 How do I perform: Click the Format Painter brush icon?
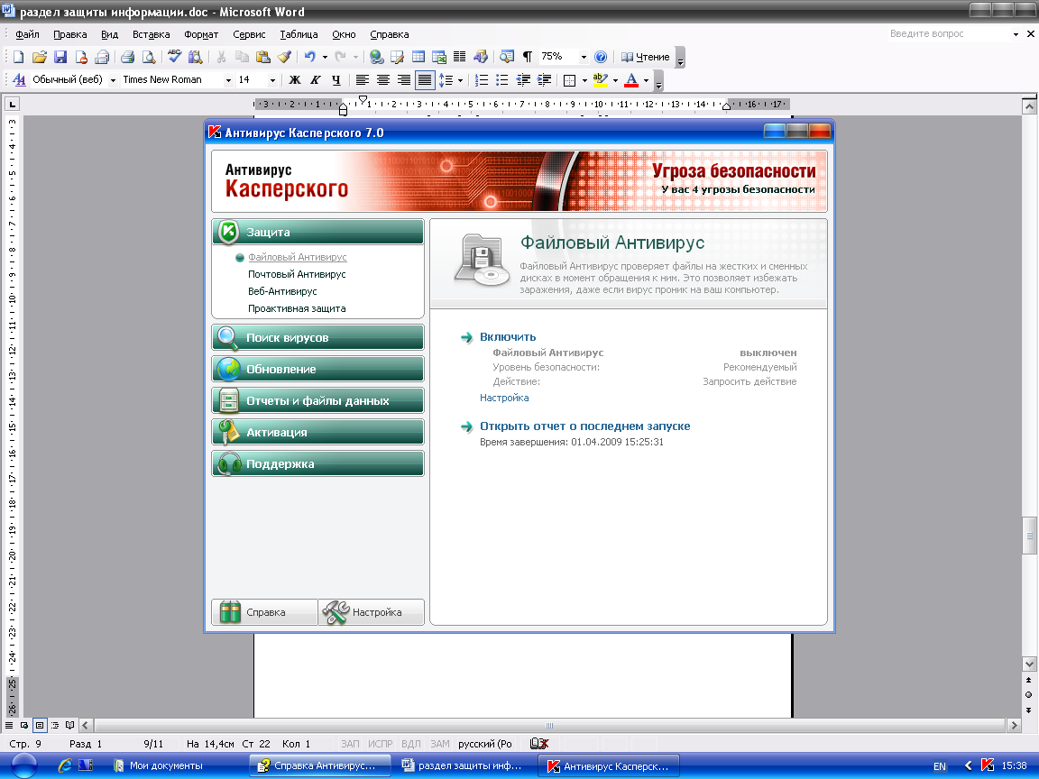coord(284,57)
